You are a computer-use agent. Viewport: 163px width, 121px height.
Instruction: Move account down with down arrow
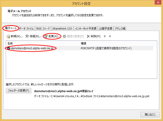110,36
